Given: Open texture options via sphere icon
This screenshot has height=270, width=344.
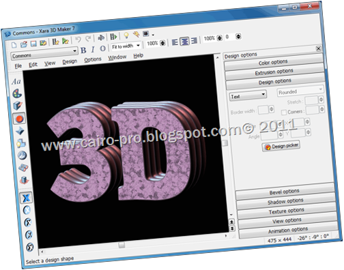Looking at the screenshot, I should pyautogui.click(x=22, y=155).
